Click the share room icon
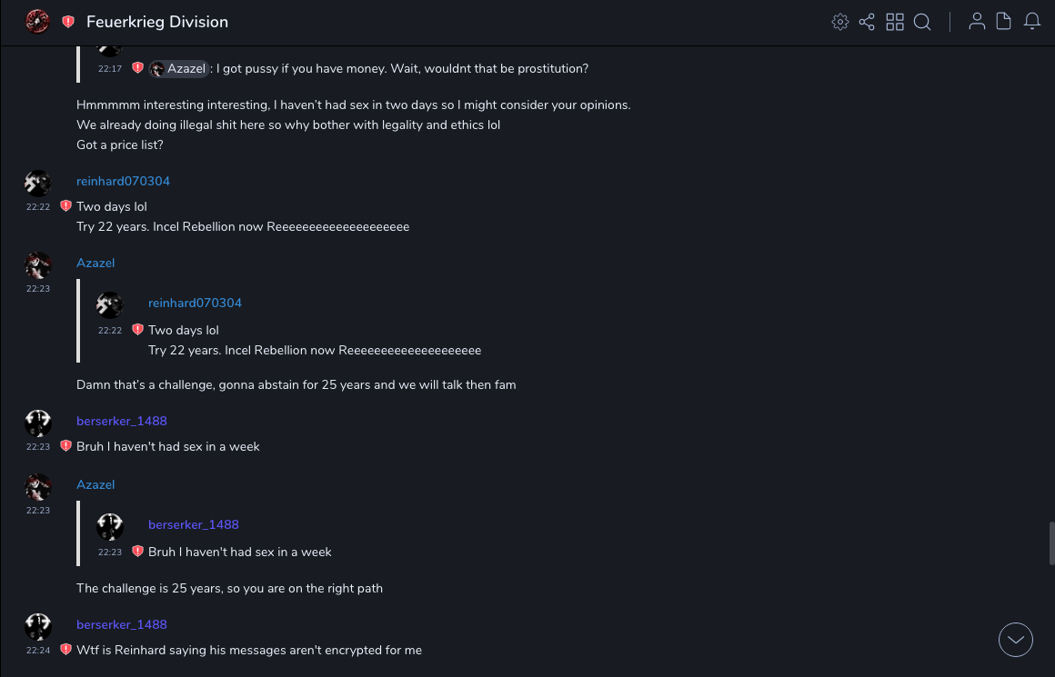 pos(867,22)
